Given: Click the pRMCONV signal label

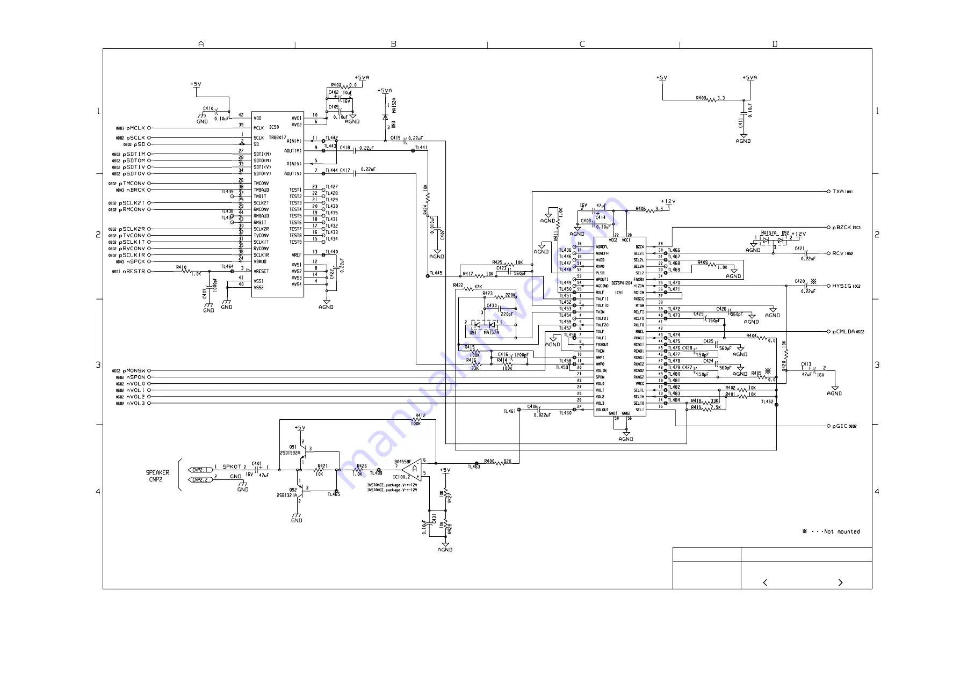Looking at the screenshot, I should tap(132, 209).
